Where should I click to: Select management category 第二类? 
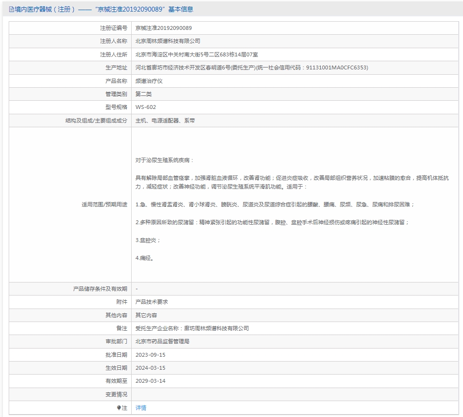coord(144,94)
